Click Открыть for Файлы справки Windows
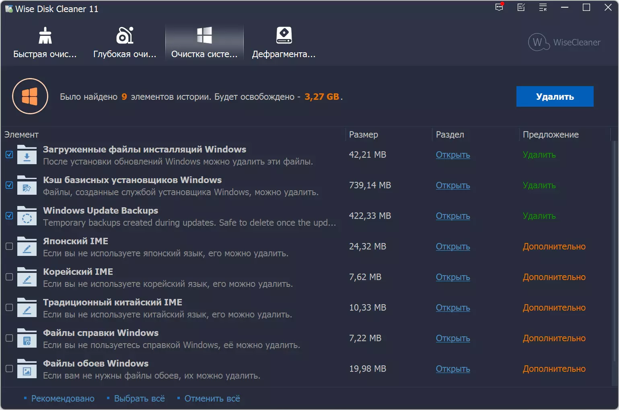 pyautogui.click(x=453, y=338)
